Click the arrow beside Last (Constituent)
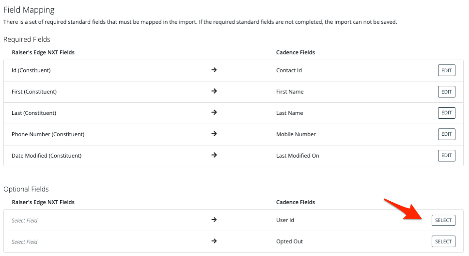 (214, 113)
